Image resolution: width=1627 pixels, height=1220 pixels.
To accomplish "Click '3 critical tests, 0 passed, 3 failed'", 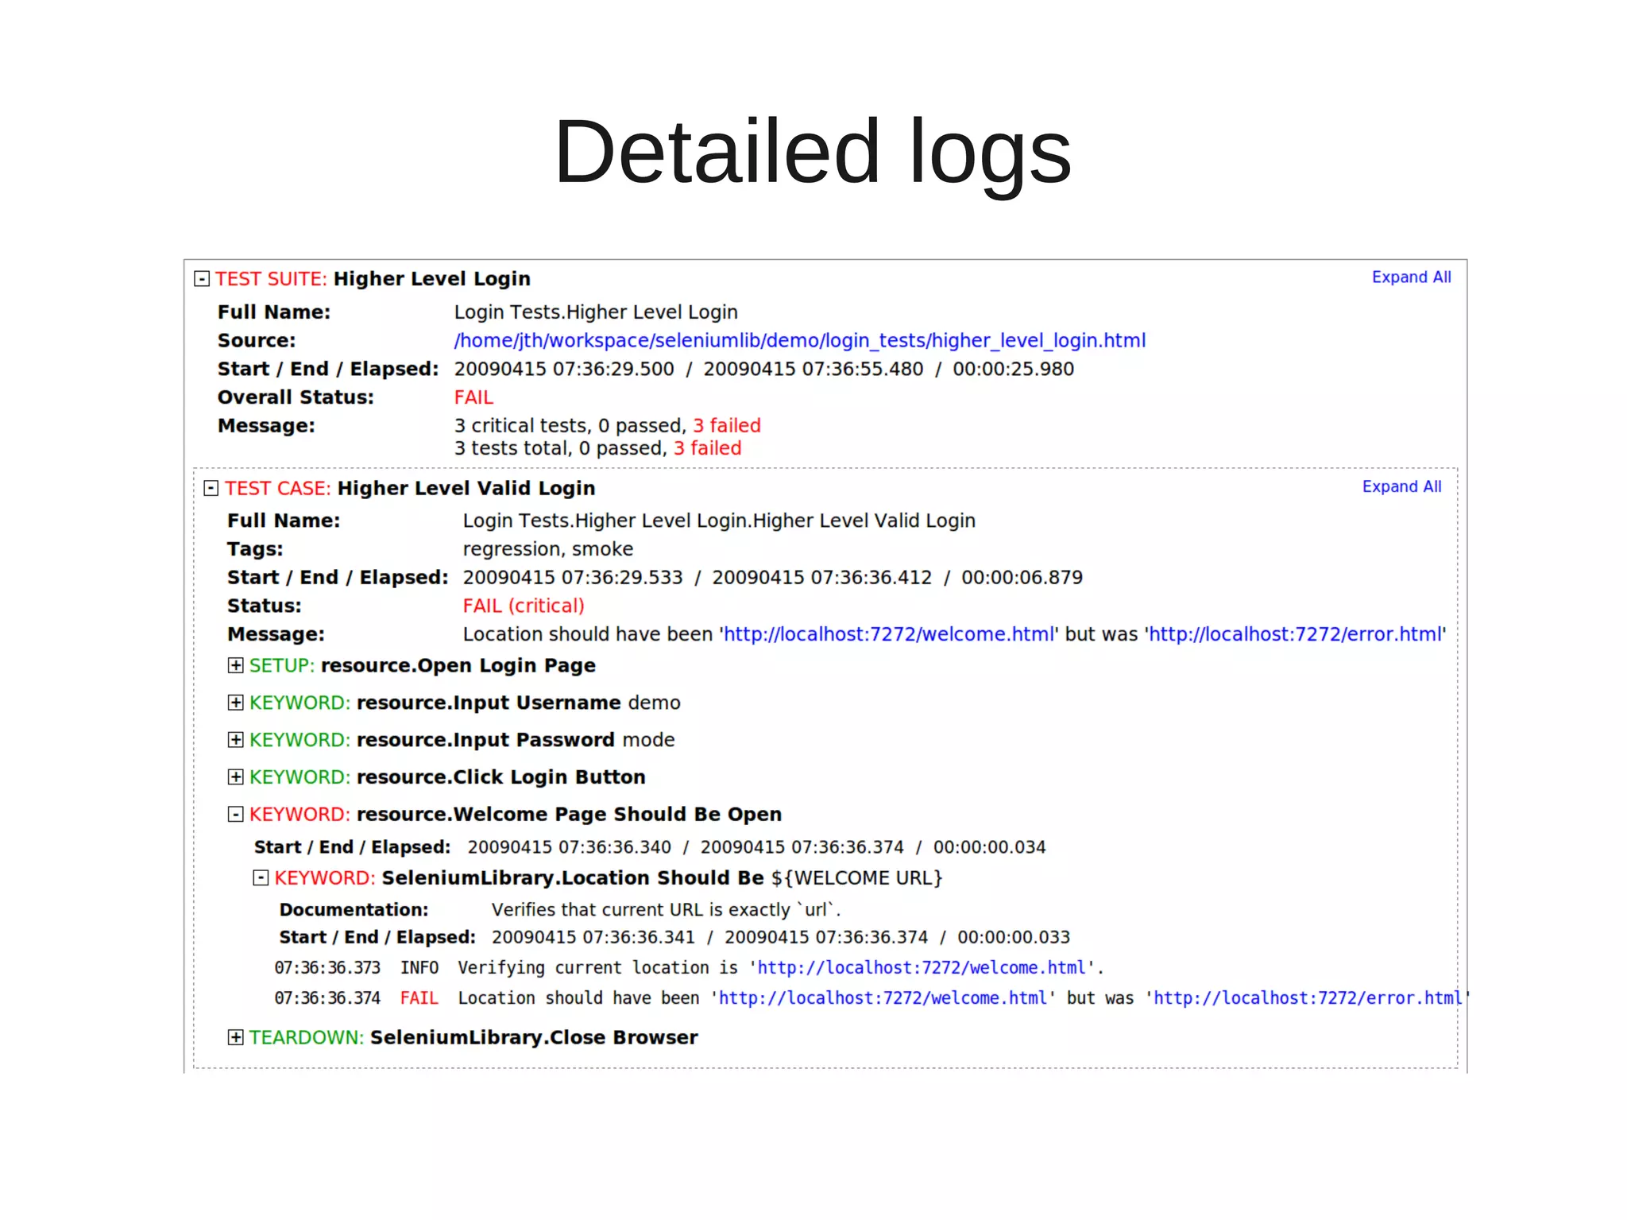I will click(x=608, y=425).
